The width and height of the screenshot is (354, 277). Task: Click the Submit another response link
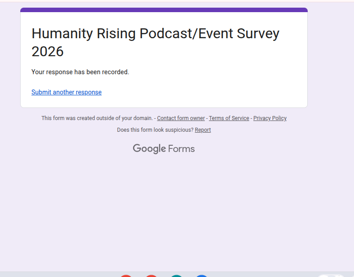[x=66, y=92]
